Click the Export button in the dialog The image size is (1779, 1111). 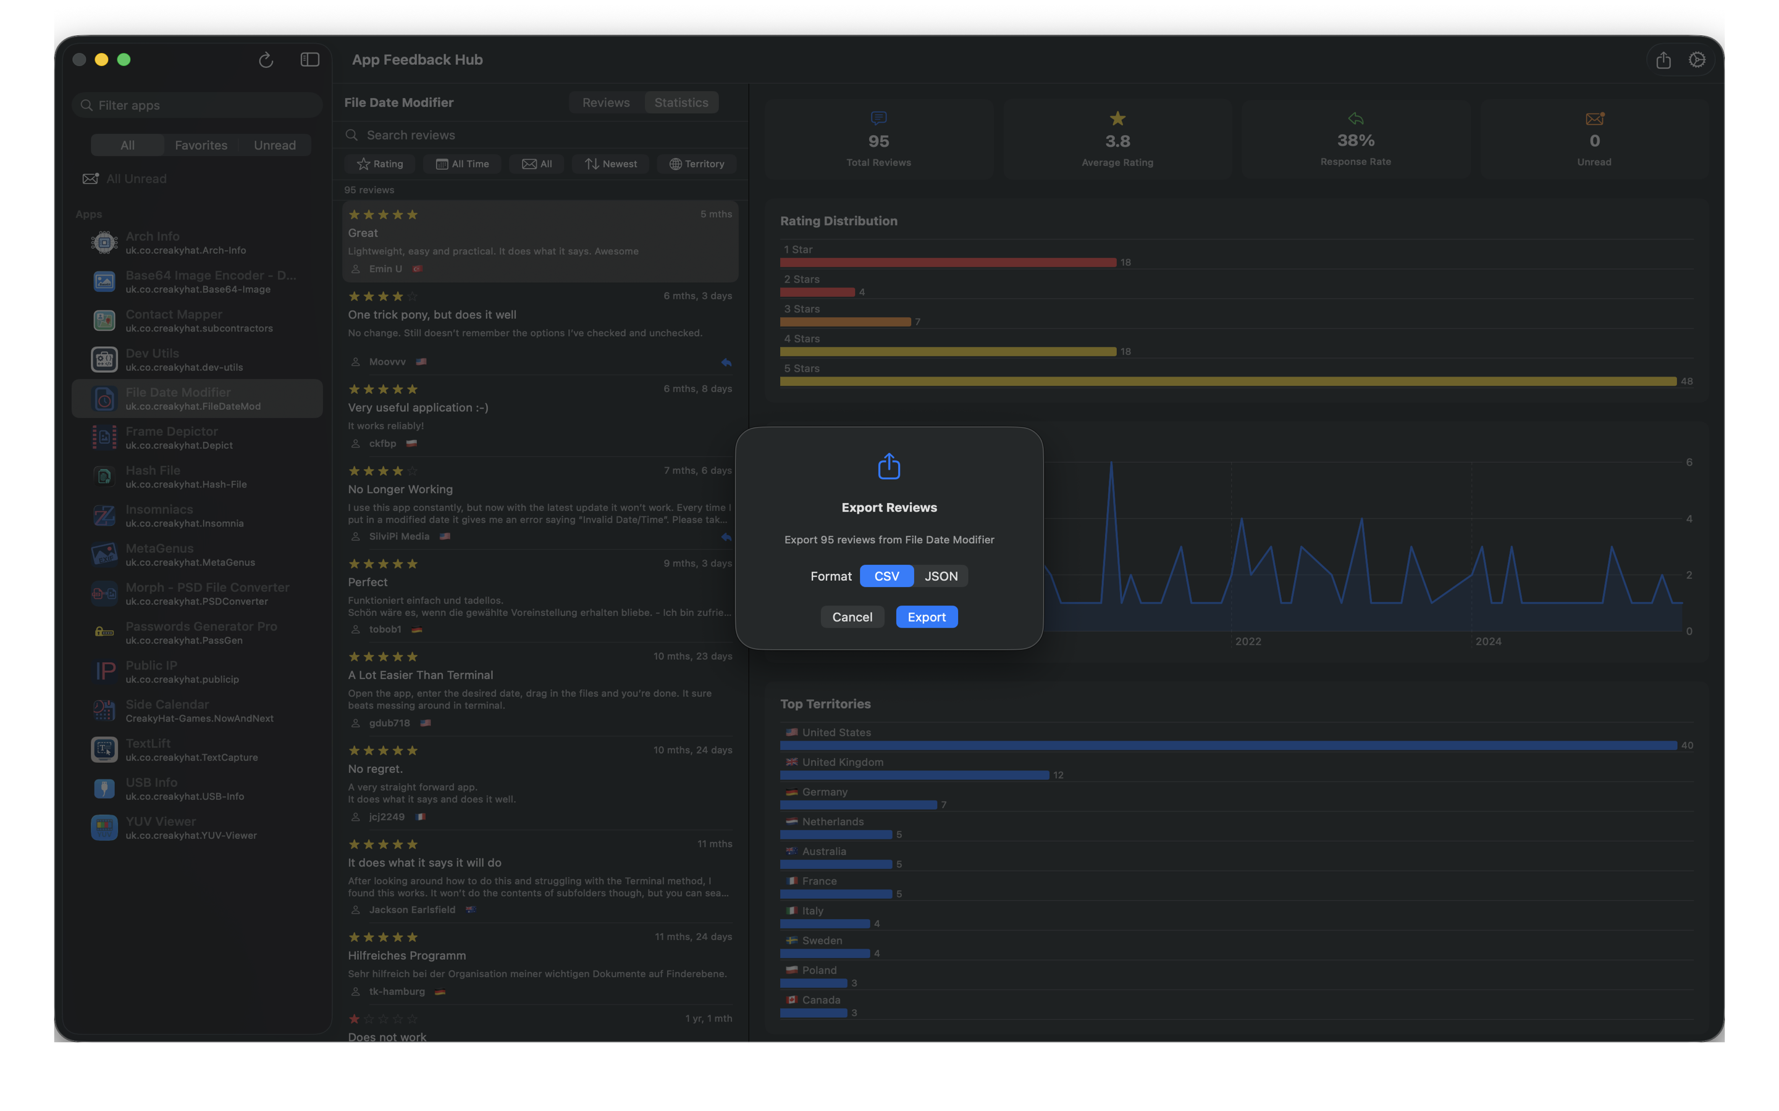coord(927,617)
